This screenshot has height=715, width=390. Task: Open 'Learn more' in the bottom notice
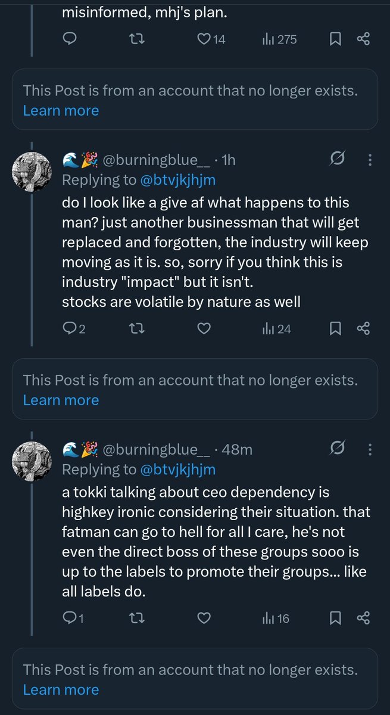coord(61,690)
